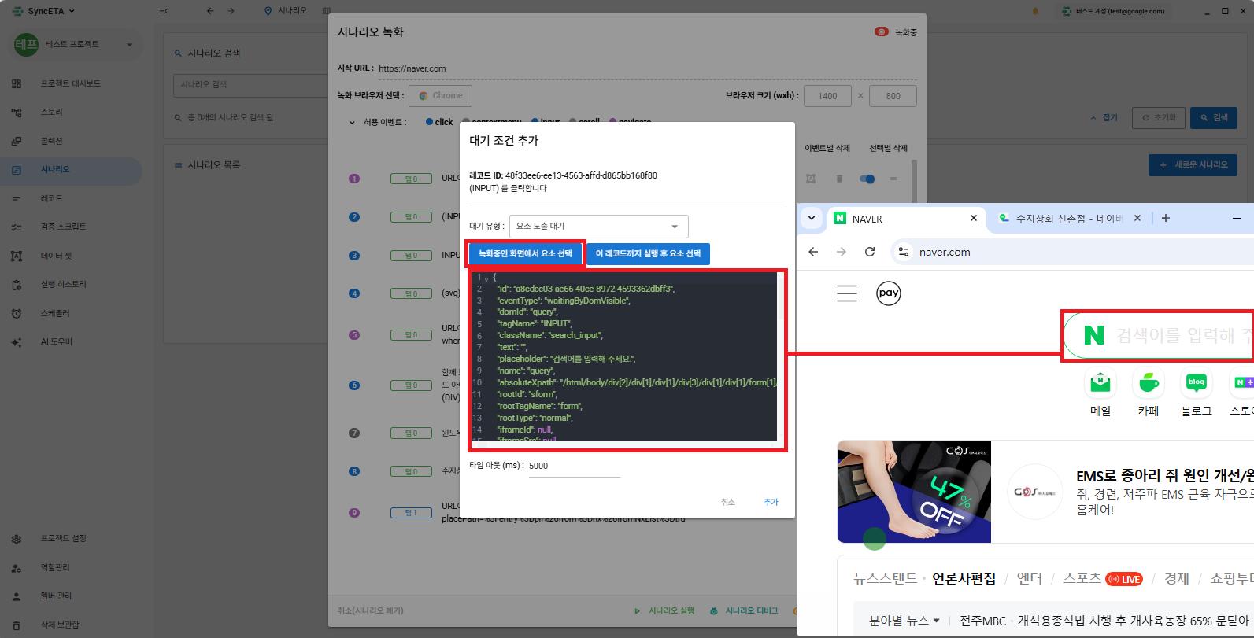Click the Naver search box

1158,335
